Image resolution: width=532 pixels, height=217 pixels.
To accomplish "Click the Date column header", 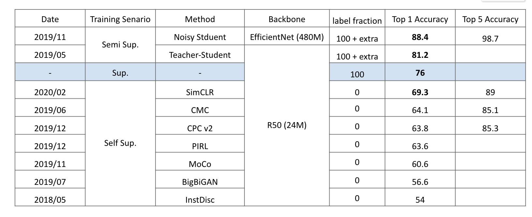I will [50, 19].
